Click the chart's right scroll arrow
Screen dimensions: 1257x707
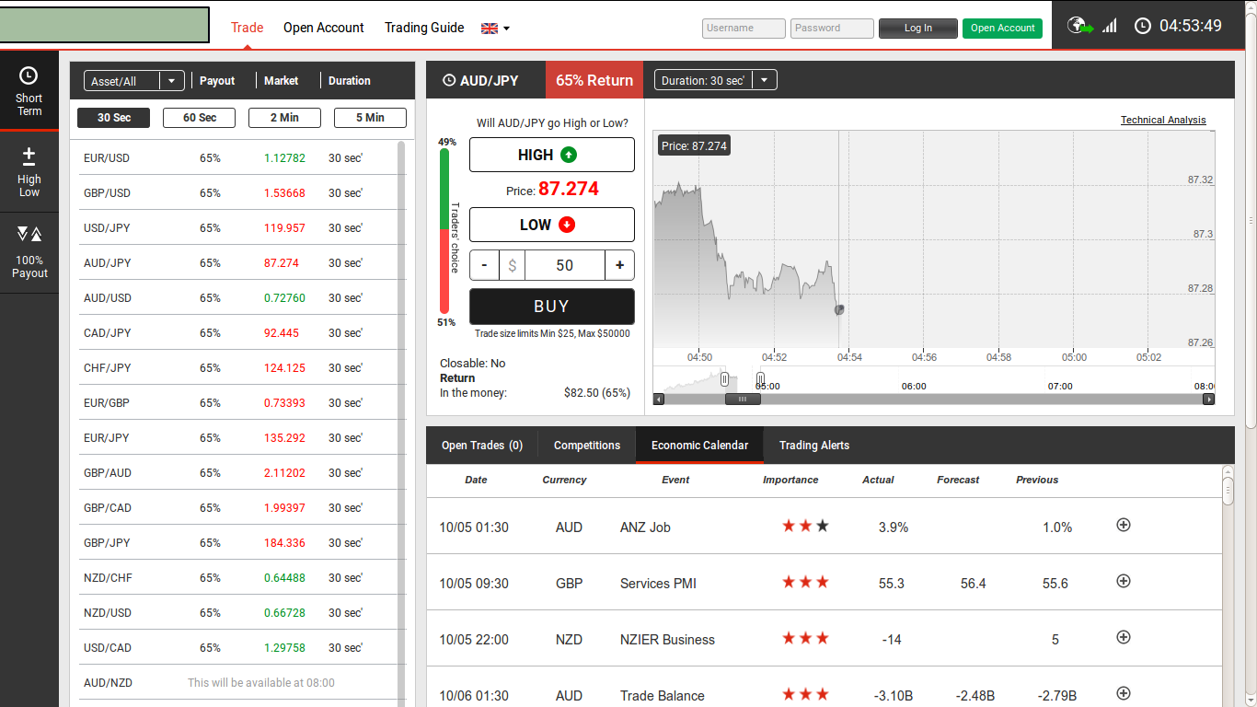(x=1209, y=400)
